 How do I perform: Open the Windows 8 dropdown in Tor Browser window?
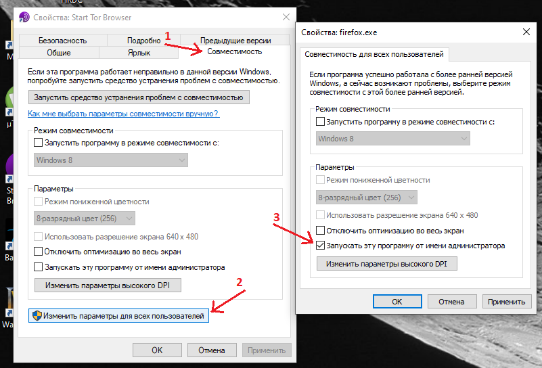coord(110,160)
